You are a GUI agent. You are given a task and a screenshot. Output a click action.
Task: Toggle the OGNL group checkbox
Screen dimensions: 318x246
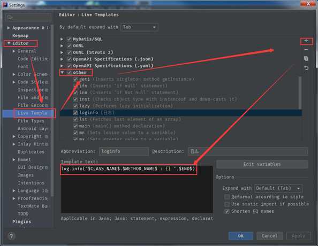(69, 46)
